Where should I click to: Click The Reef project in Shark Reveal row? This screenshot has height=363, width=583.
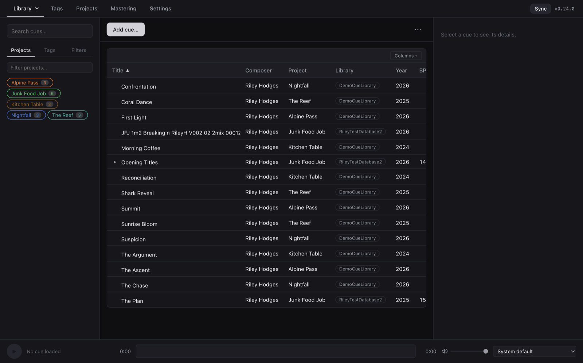tap(300, 192)
